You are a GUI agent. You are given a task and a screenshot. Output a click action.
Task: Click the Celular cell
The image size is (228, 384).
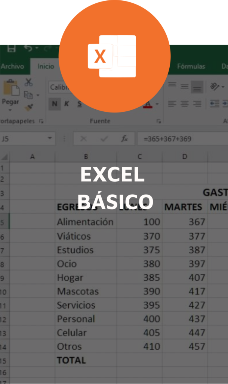coord(86,333)
